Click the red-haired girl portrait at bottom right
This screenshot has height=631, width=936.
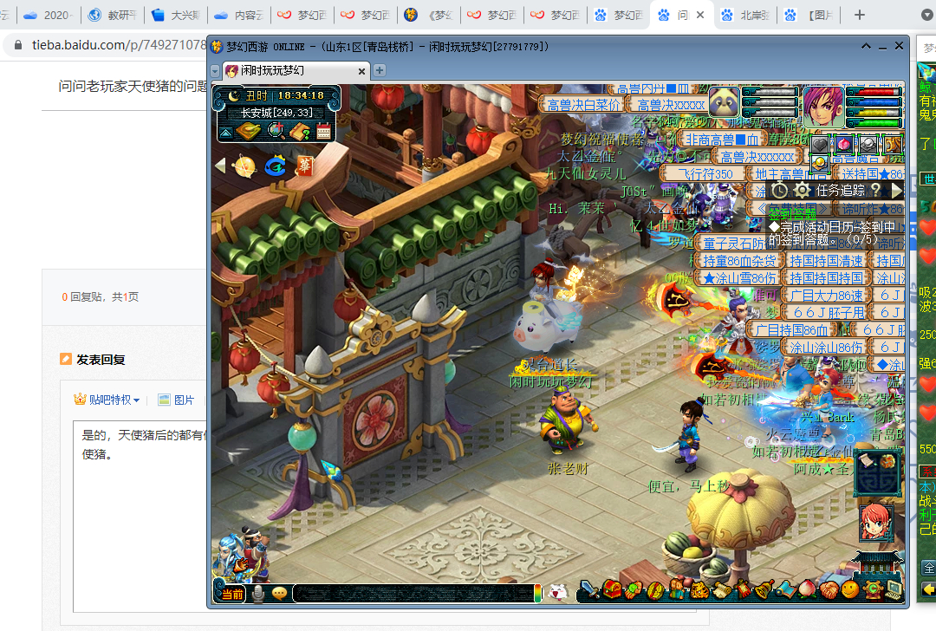(x=876, y=523)
